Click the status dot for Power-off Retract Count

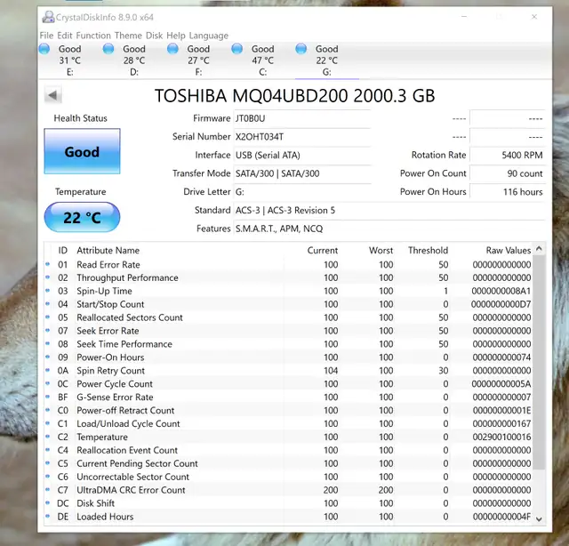tap(47, 410)
